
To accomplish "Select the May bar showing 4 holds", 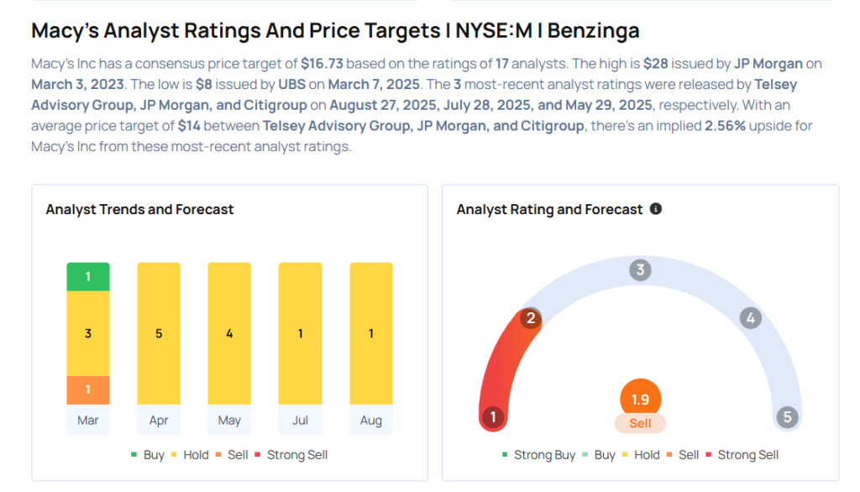I will 229,333.
